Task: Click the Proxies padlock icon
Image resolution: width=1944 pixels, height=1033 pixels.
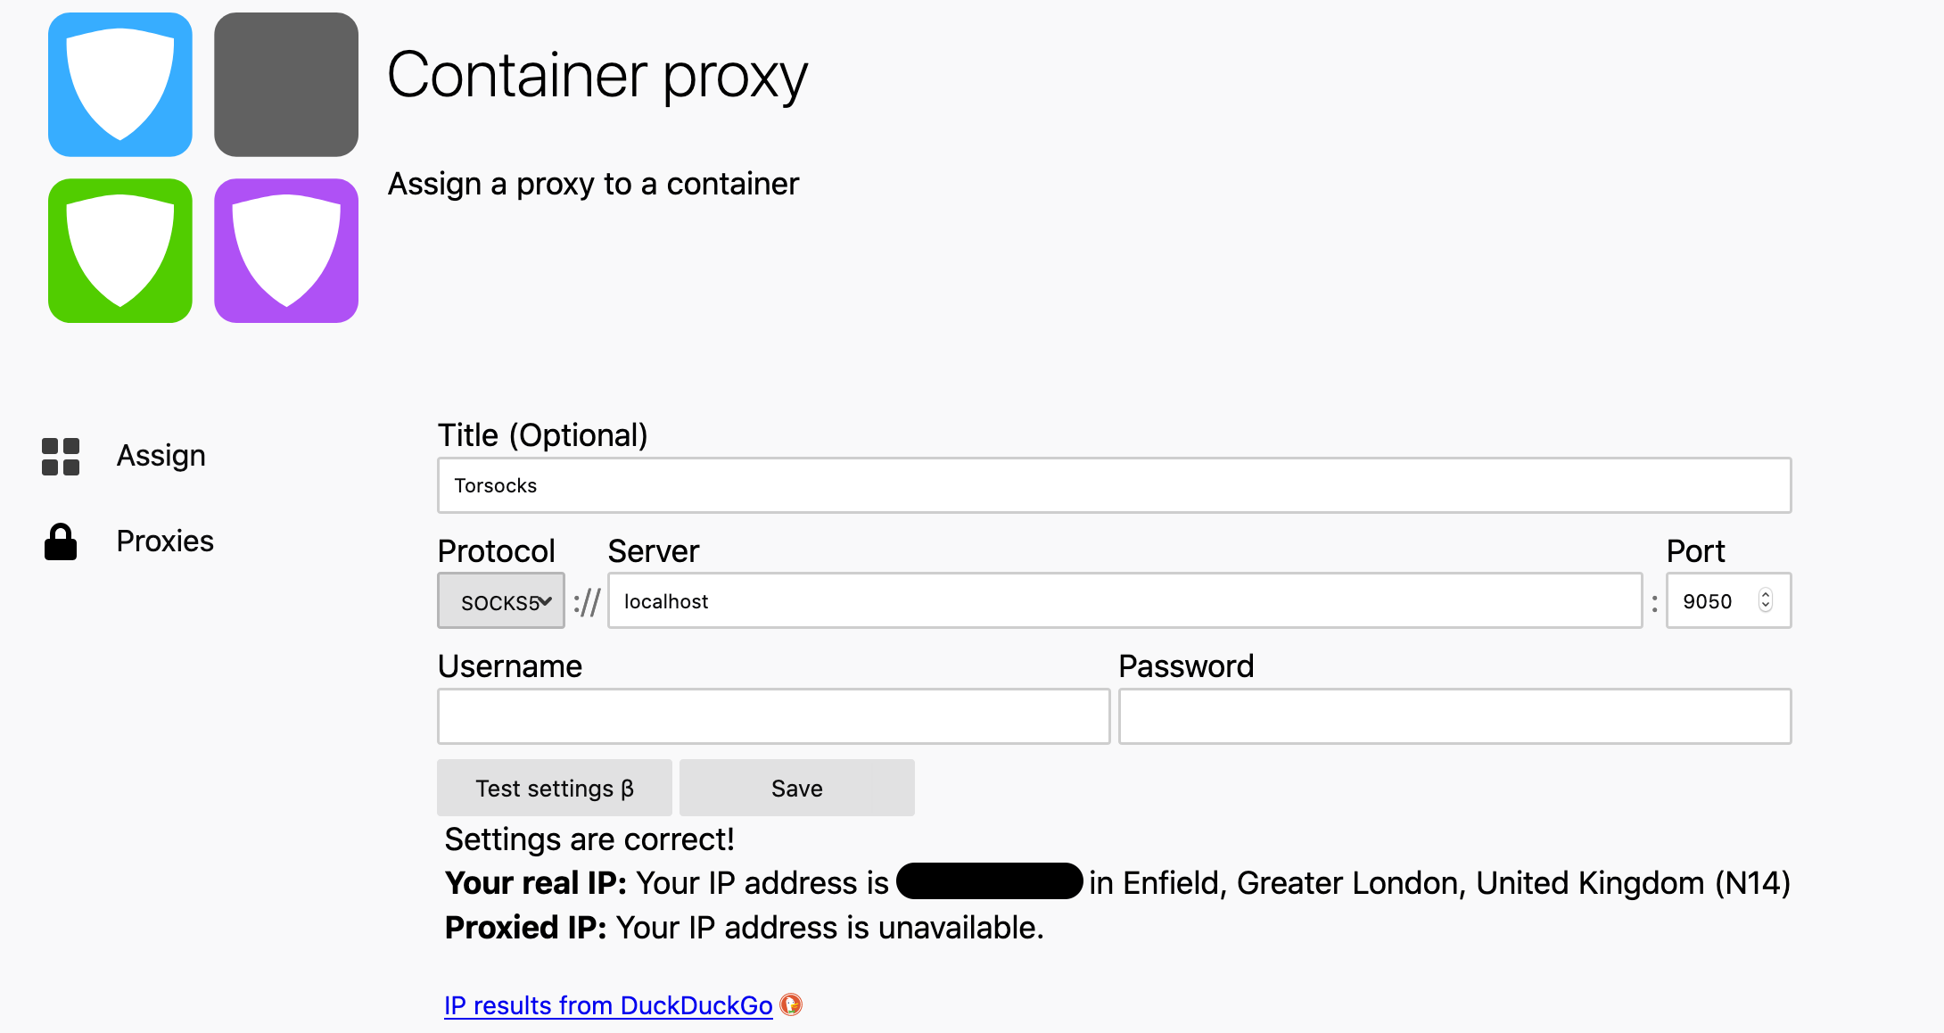Action: 61,541
